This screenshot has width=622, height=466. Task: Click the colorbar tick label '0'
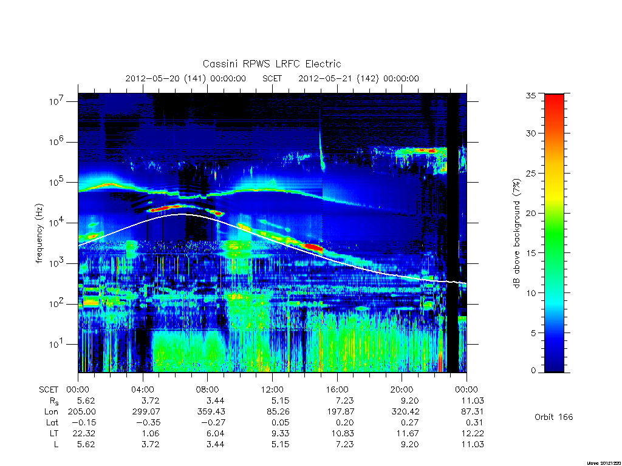point(533,371)
